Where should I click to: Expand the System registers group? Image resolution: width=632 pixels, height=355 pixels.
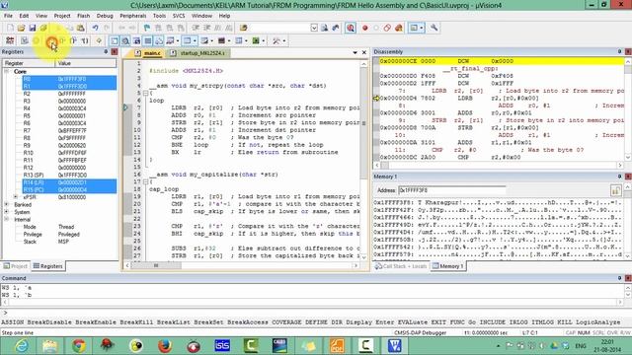[x=7, y=212]
